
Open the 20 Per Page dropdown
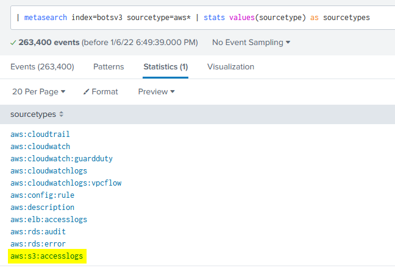click(x=39, y=92)
